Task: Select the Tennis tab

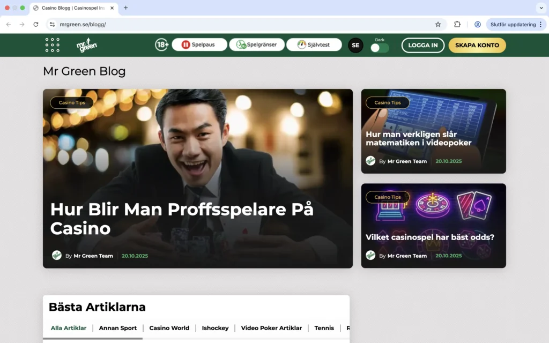Action: 324,328
